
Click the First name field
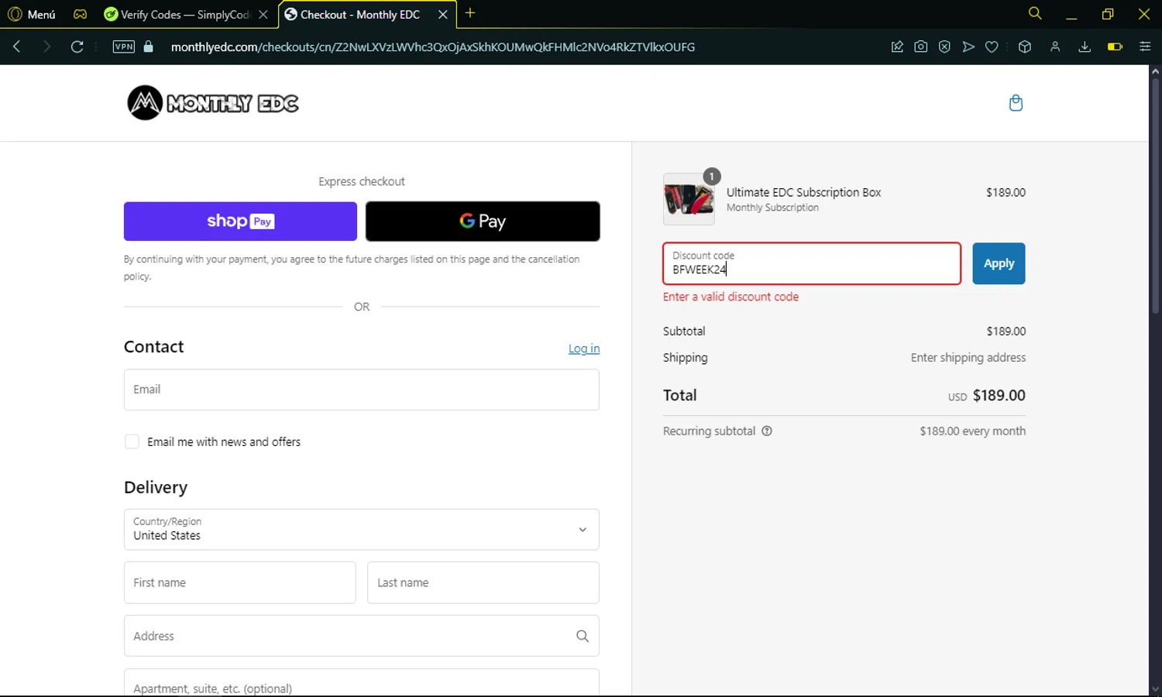[240, 582]
